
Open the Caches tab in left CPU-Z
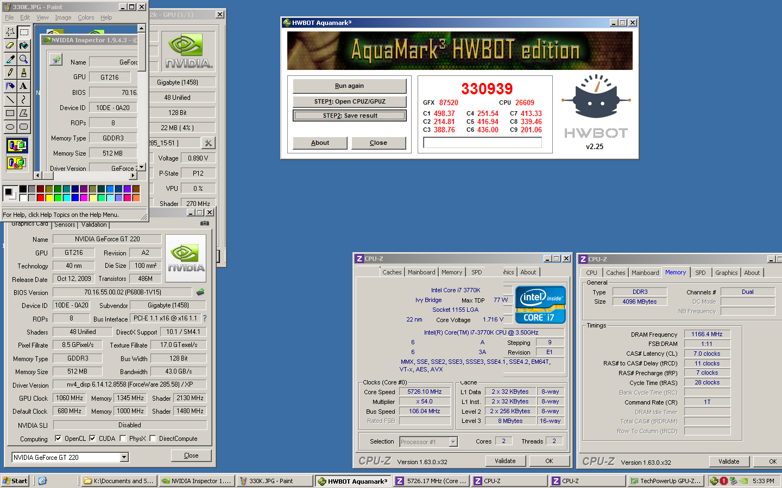[x=392, y=272]
